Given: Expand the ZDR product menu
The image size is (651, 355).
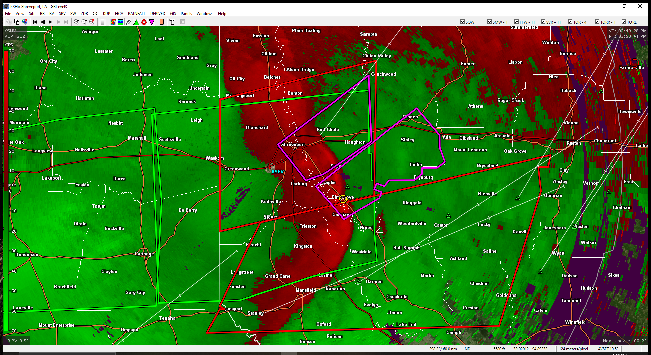Looking at the screenshot, I should pos(84,14).
